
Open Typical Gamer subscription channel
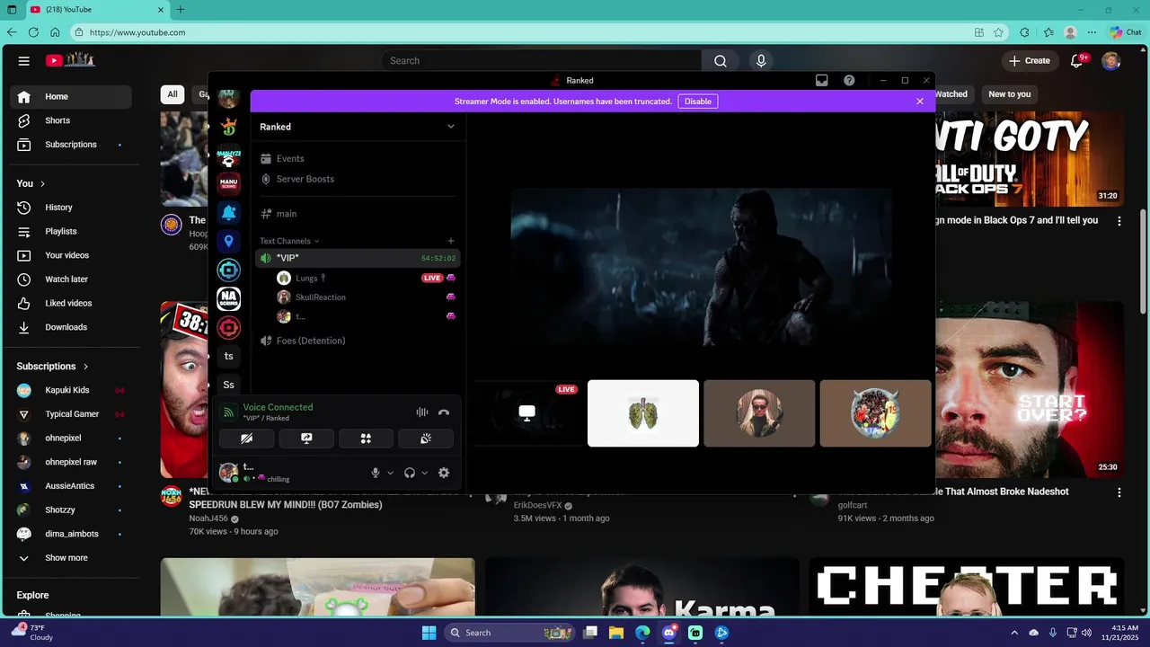point(70,414)
